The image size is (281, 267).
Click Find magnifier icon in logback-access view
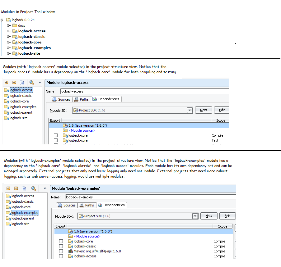[32, 83]
